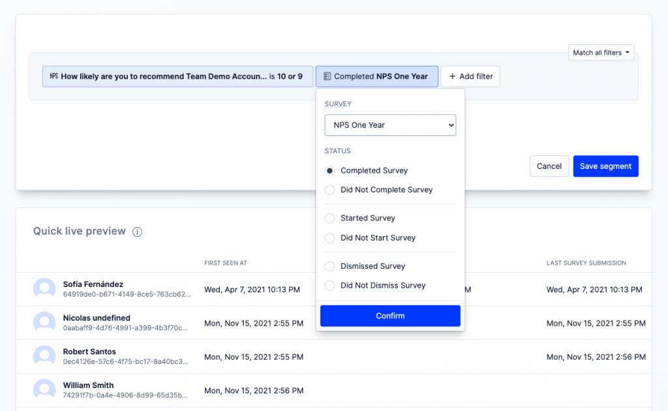Pick the Did Not Dismiss Survey option

click(x=329, y=286)
